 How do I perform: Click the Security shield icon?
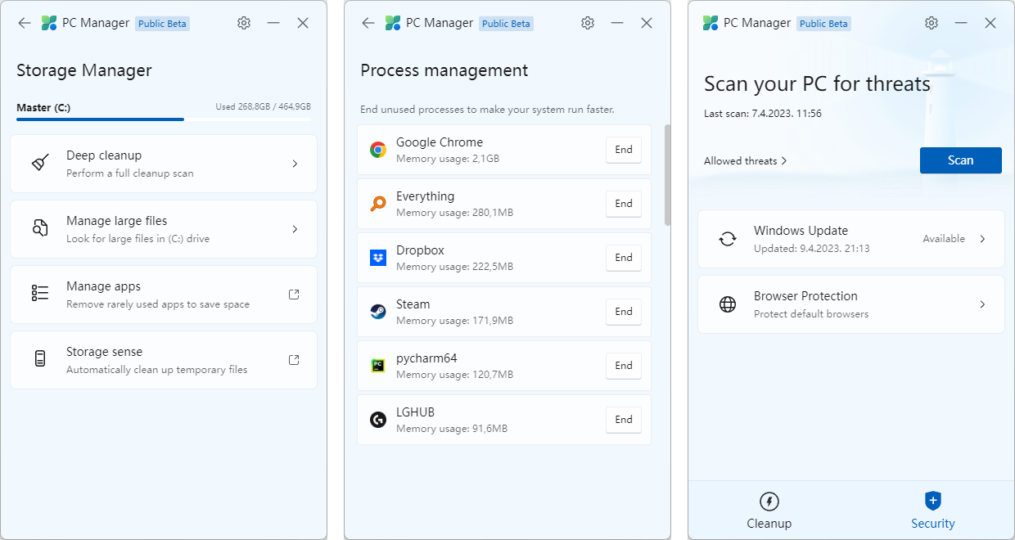933,501
